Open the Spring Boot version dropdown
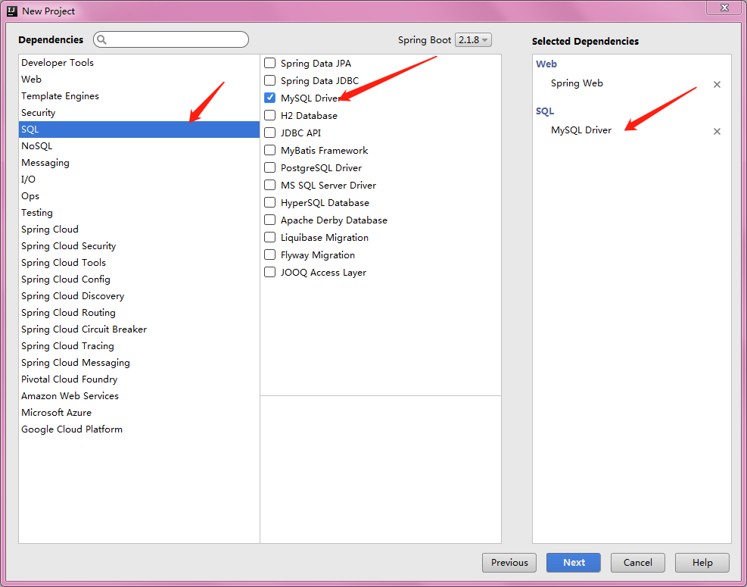 click(473, 40)
